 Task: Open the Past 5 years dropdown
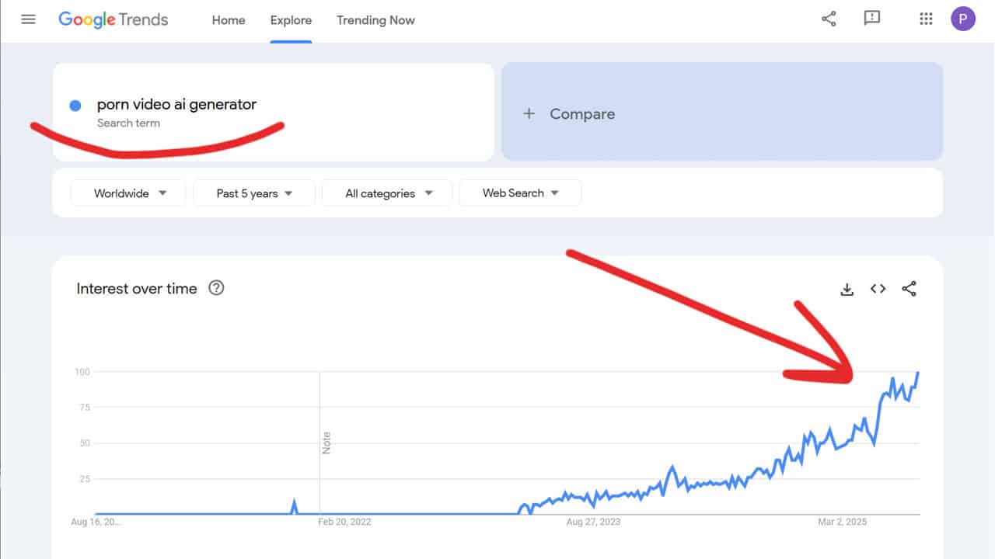click(x=253, y=193)
